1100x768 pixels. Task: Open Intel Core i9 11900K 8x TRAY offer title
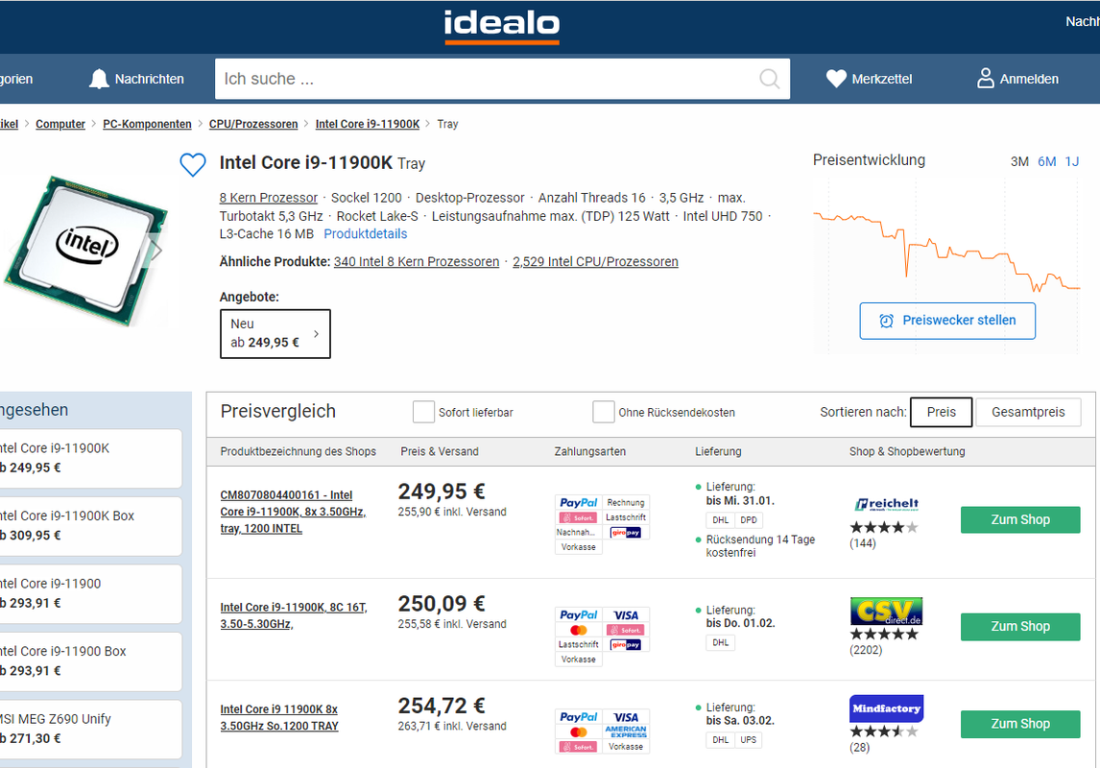279,717
